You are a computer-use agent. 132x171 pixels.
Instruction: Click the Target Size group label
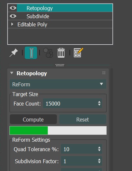(x=25, y=94)
